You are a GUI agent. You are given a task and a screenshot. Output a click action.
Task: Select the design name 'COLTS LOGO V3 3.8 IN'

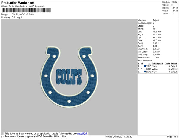point(23,14)
